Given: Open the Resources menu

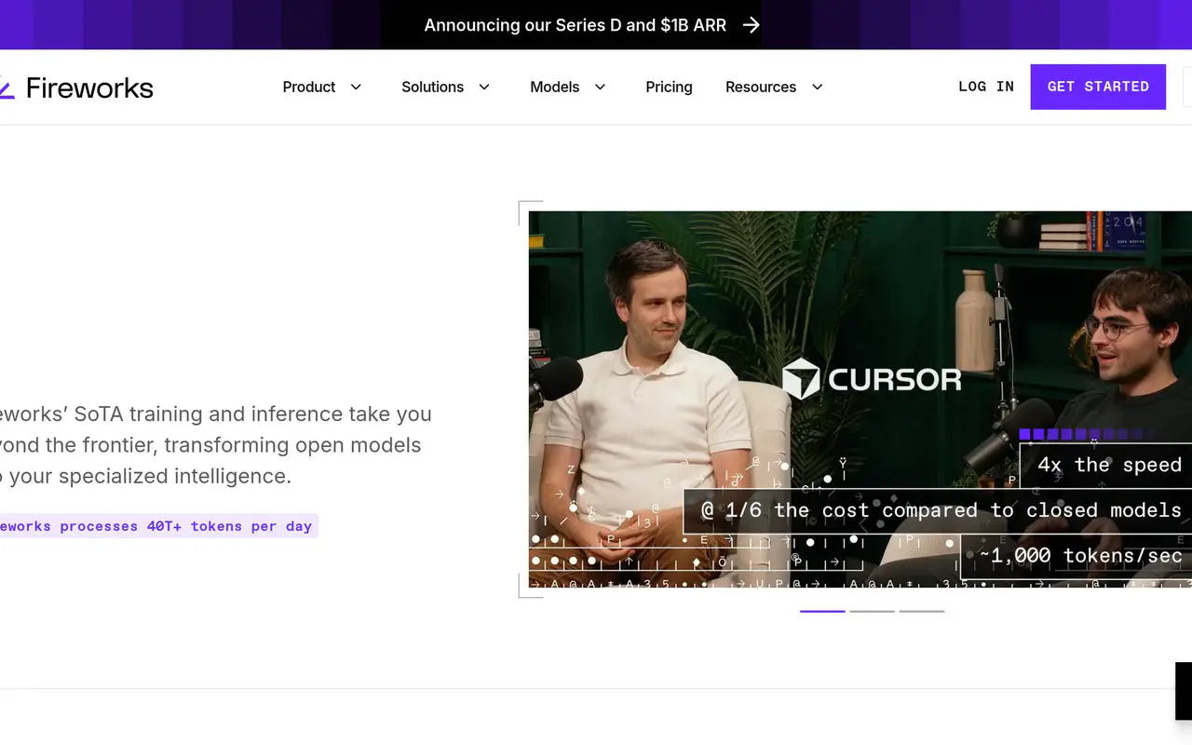Looking at the screenshot, I should [x=761, y=87].
